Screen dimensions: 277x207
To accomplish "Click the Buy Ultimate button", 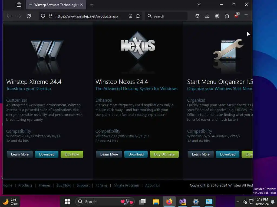I will tap(164, 154).
